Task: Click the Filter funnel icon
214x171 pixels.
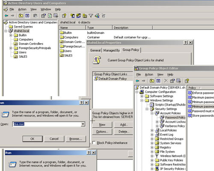Action: [x=91, y=16]
